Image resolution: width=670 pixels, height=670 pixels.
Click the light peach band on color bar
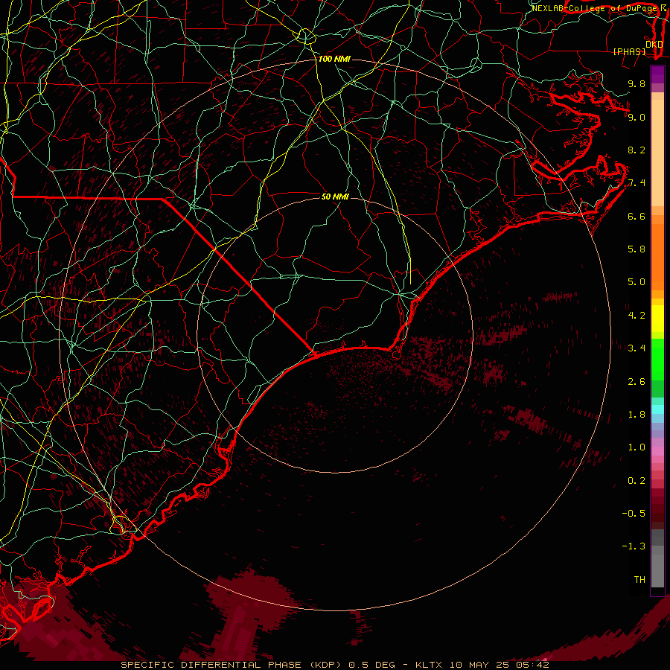click(x=657, y=153)
